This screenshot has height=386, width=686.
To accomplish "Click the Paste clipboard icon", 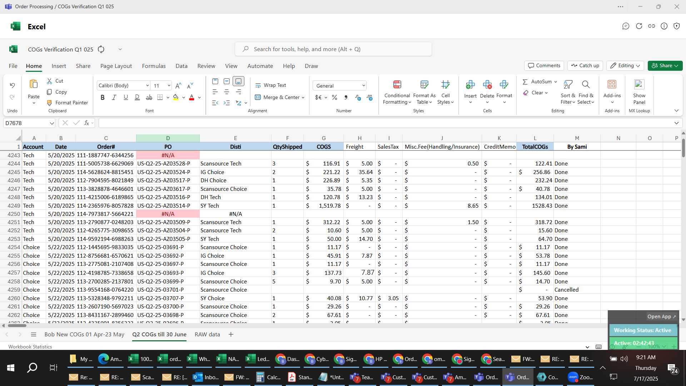I will pyautogui.click(x=34, y=84).
